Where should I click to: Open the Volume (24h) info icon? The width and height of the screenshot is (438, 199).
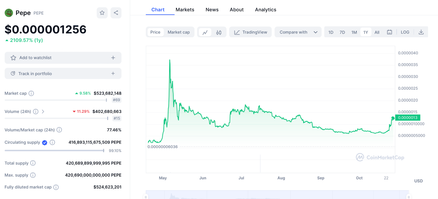[x=36, y=112]
